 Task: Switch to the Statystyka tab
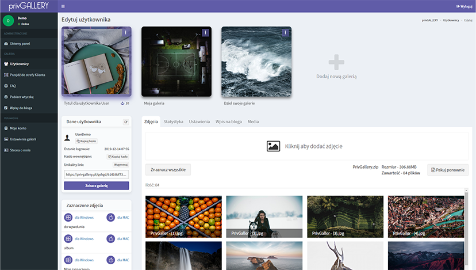[x=173, y=122]
